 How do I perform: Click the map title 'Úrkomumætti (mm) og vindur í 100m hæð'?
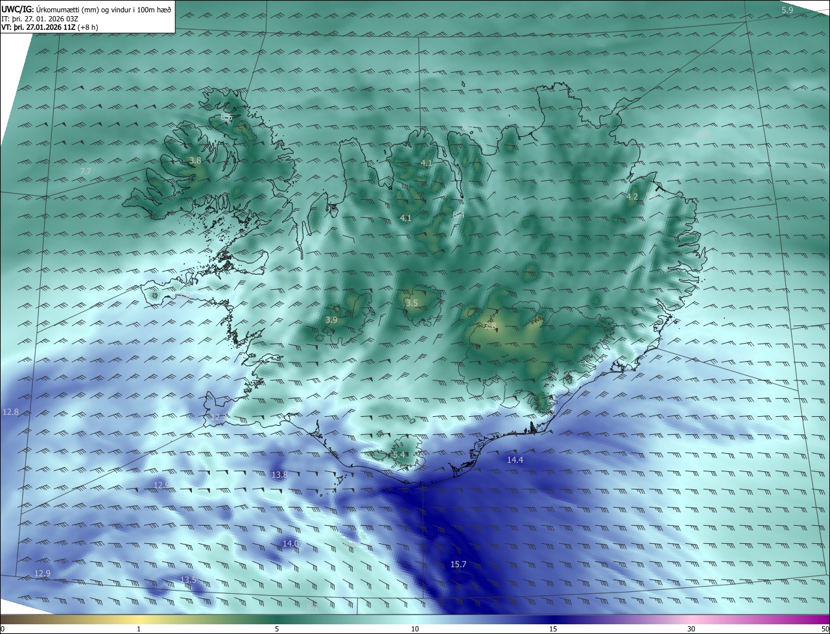click(104, 9)
